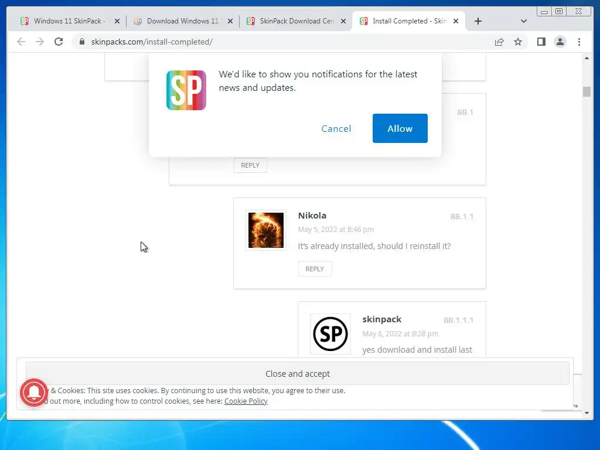Click the date May 6, 2022 at 8:28 pm
This screenshot has height=450, width=600.
(400, 333)
